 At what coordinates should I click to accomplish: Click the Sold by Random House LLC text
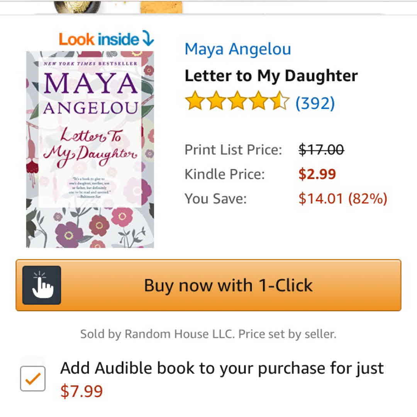pyautogui.click(x=208, y=334)
